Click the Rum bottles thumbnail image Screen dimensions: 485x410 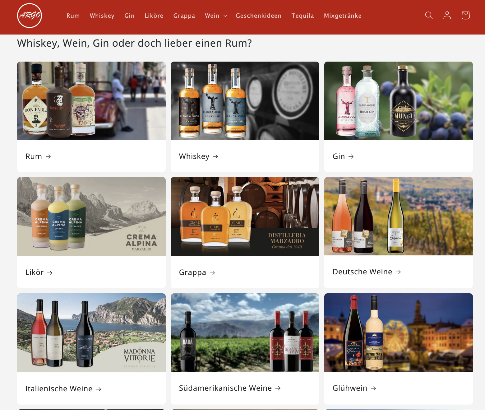(91, 101)
